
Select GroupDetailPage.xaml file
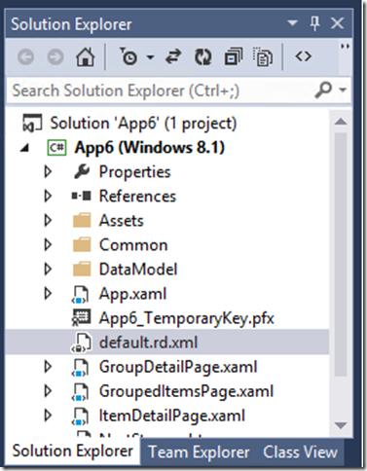[178, 367]
